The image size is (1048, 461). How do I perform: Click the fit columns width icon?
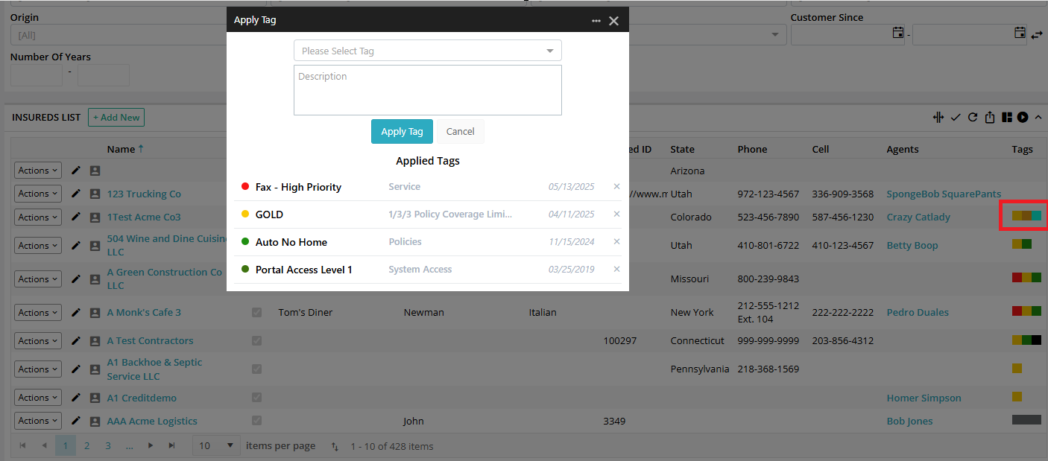tap(938, 117)
